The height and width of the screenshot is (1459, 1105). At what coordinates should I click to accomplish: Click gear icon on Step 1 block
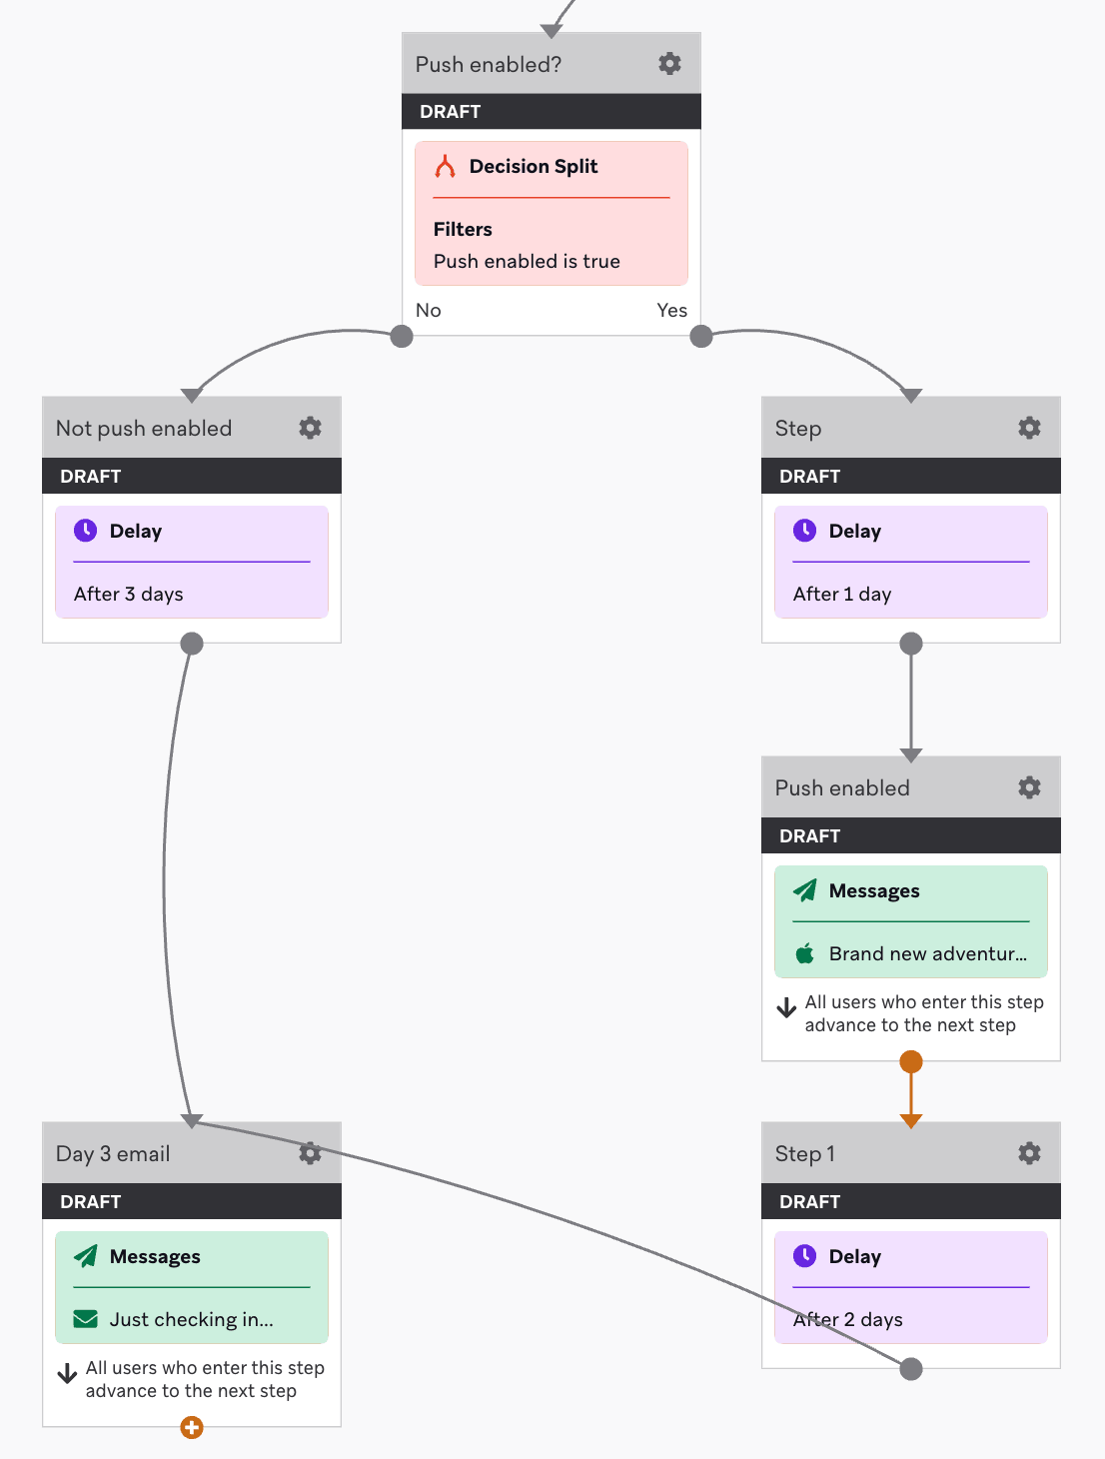pyautogui.click(x=1029, y=1153)
